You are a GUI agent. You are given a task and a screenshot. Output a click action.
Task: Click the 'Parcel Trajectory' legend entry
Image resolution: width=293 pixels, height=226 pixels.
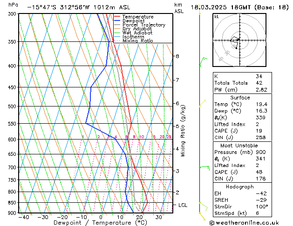pyautogui.click(x=144, y=25)
